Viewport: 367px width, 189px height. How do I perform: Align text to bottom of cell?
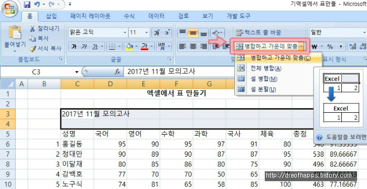[203, 32]
